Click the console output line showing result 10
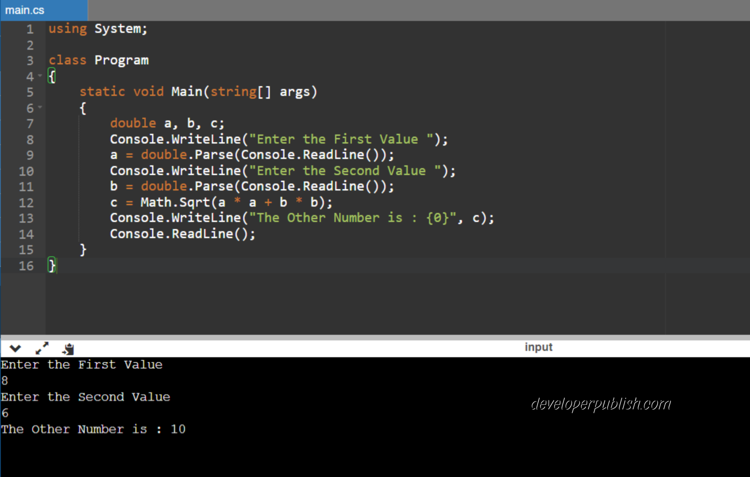750x477 pixels. click(93, 429)
